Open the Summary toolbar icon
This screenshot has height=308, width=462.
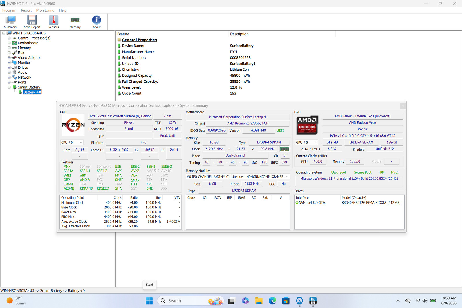tap(10, 22)
